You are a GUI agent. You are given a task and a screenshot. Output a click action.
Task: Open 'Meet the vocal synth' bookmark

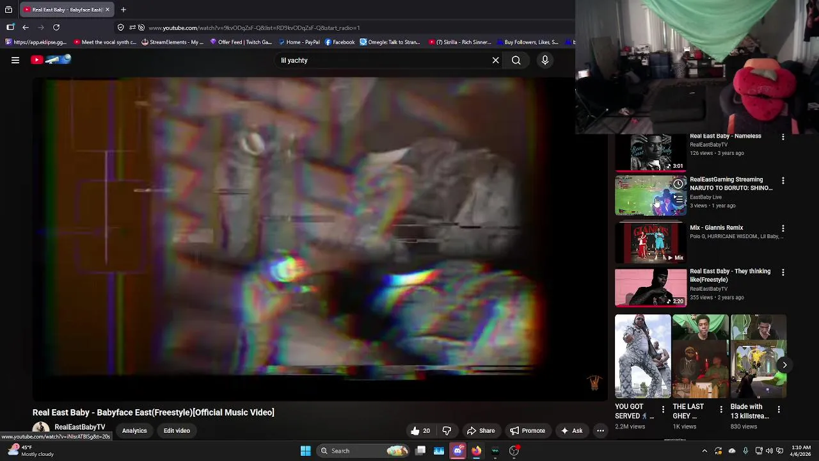pyautogui.click(x=105, y=42)
